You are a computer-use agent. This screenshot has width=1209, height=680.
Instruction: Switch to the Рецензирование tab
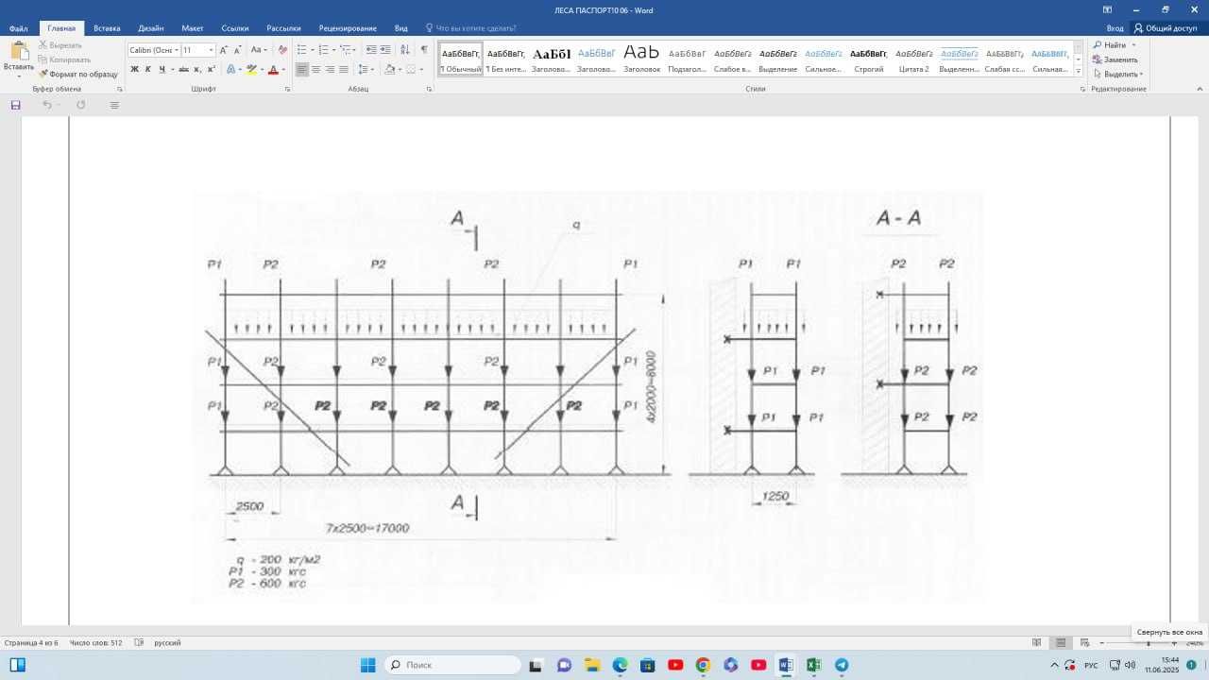348,28
